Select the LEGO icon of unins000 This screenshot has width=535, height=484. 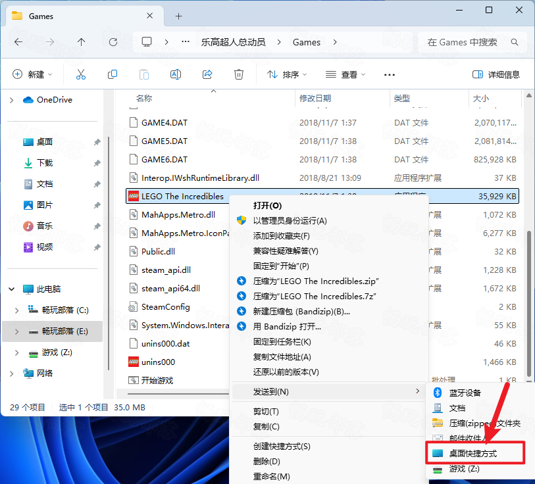coord(134,362)
